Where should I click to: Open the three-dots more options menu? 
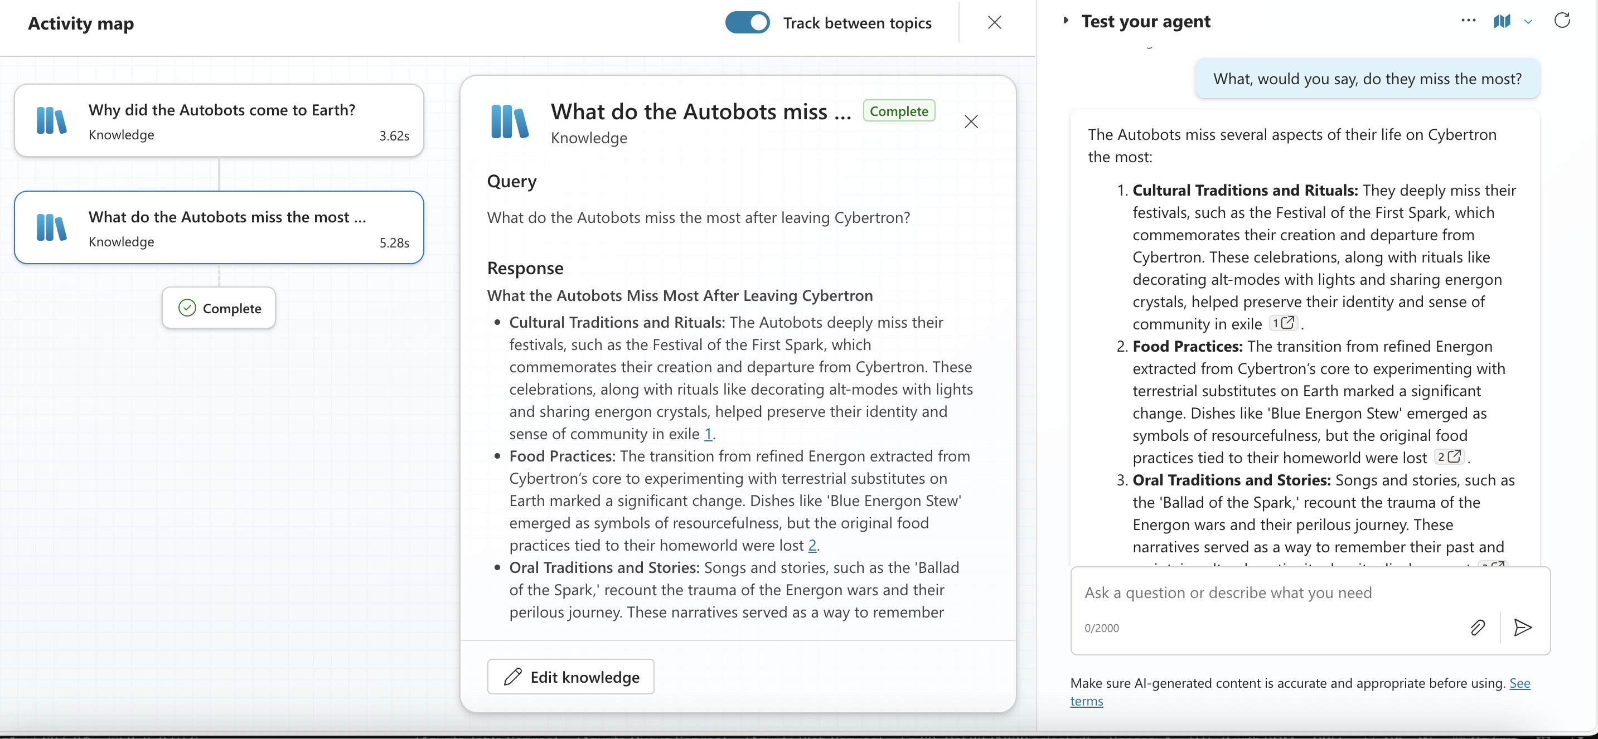click(1468, 21)
